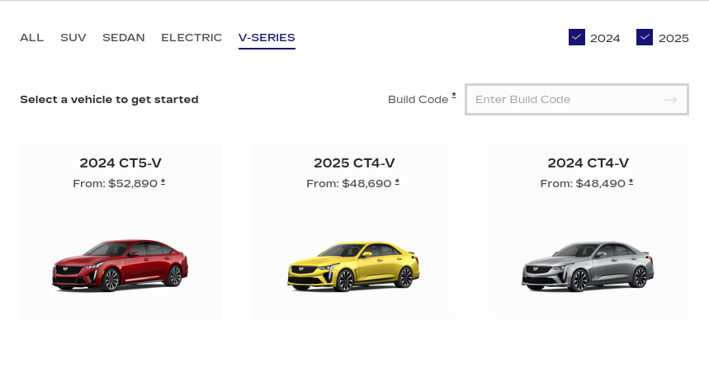
Task: Open the 2024 CT5-V title link
Action: pos(121,162)
